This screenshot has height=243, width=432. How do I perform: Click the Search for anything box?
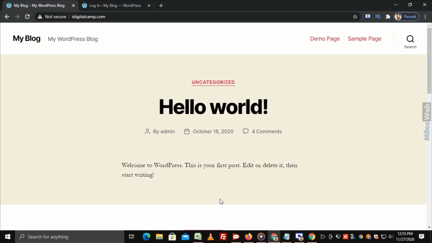pos(70,237)
